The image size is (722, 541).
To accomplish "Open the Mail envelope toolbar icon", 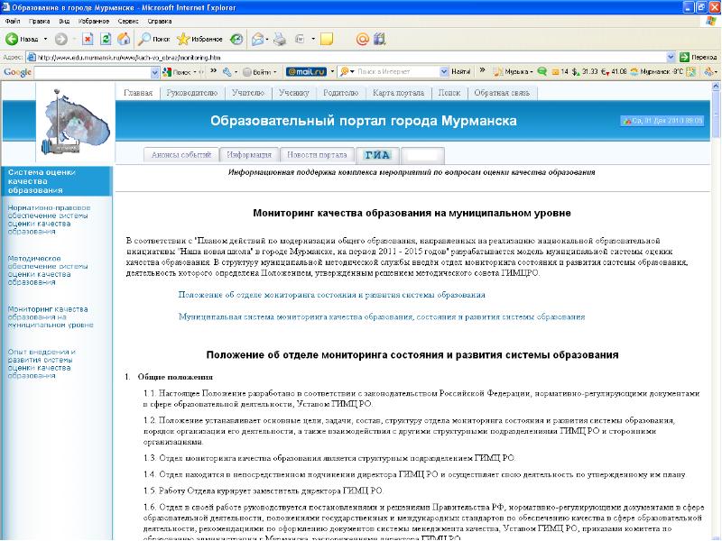I will point(258,39).
